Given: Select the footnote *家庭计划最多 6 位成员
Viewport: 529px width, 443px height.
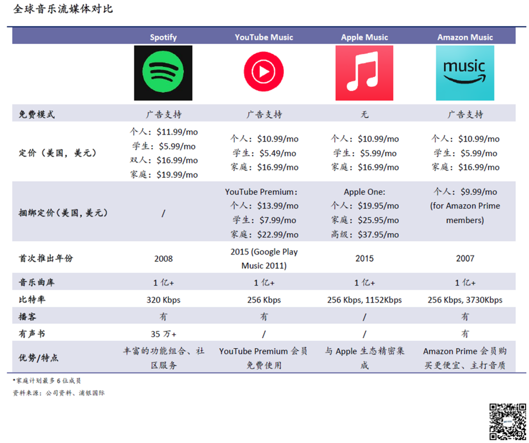Looking at the screenshot, I should tap(47, 380).
